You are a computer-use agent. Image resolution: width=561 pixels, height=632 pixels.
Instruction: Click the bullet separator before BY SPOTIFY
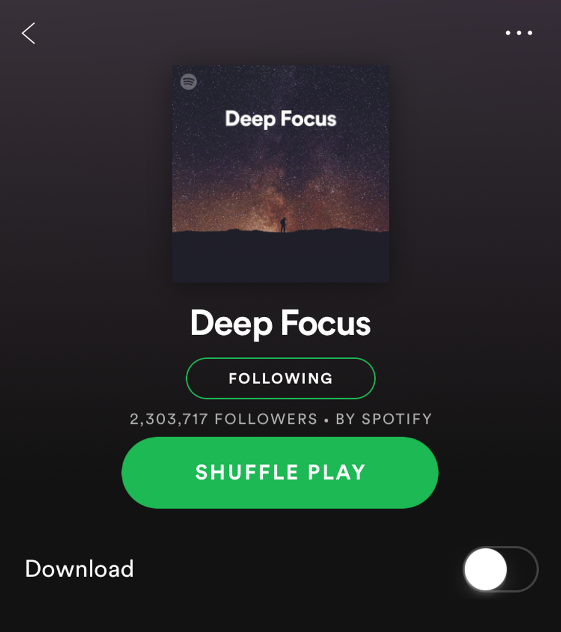click(326, 421)
